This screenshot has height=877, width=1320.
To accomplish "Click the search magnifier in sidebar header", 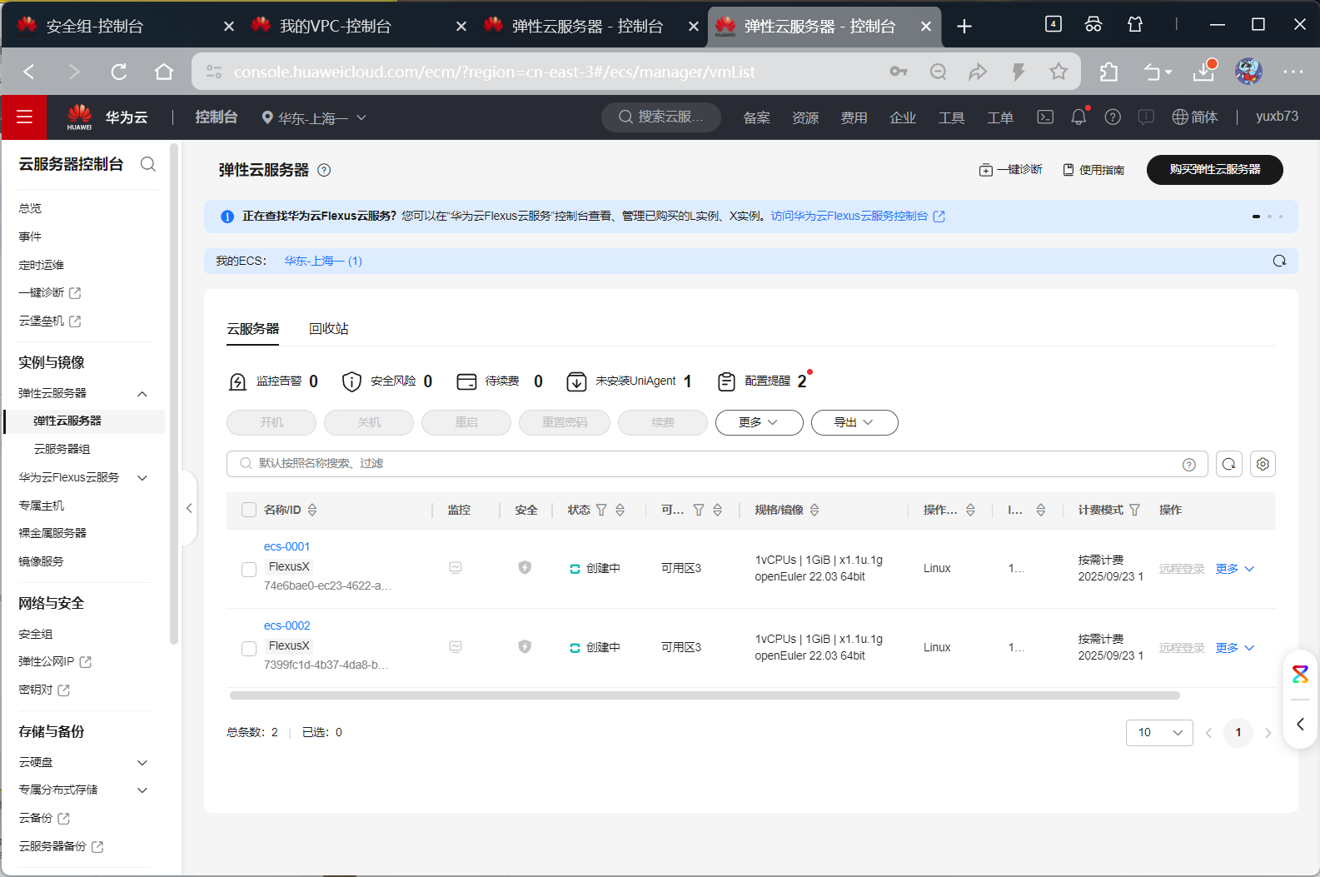I will [x=148, y=164].
